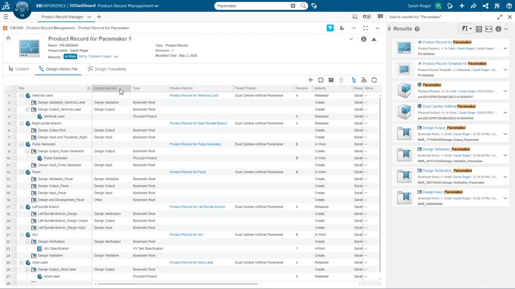
Task: Open the 3DEXPERIENCE compass
Action: [x=22, y=9]
